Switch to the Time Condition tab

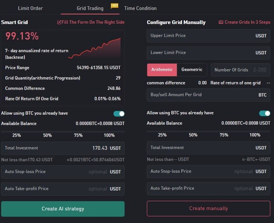pyautogui.click(x=140, y=8)
